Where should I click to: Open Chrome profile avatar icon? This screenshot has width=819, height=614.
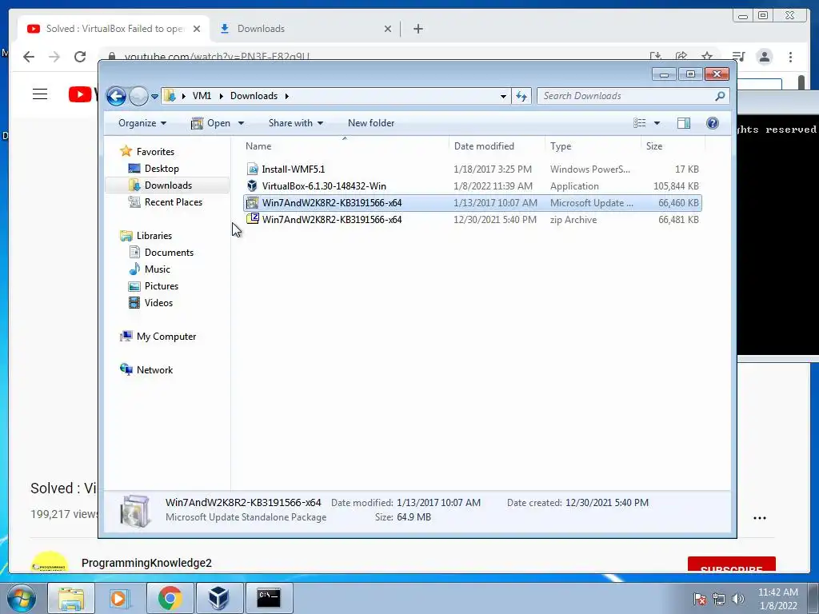click(x=764, y=57)
